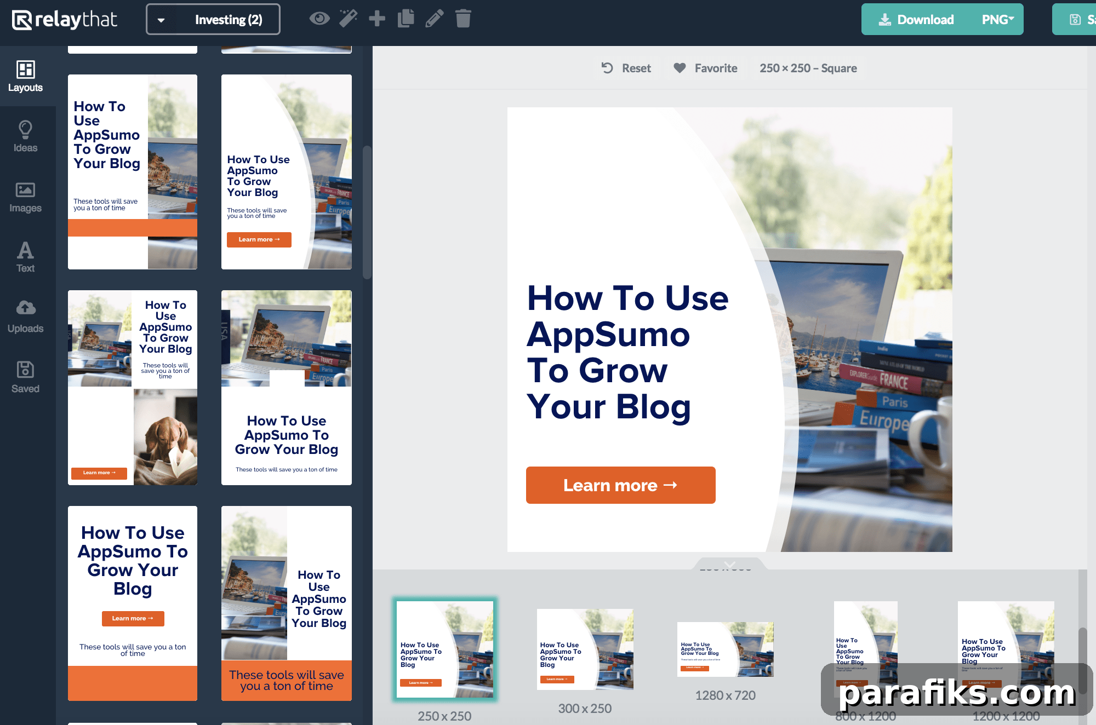1096x725 pixels.
Task: Open the Text tab in sidebar
Action: [26, 257]
